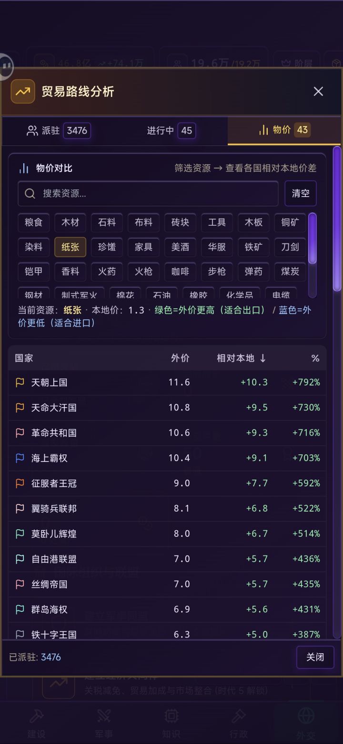Select the 物价 tab
343x744 pixels.
tap(284, 130)
